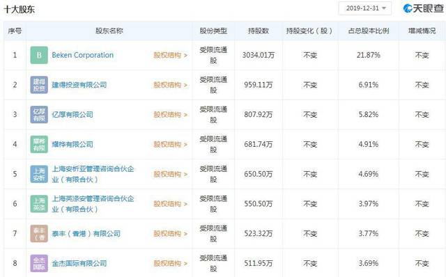Open 耀桦有限公司 shareholder link
This screenshot has height=277, width=446.
pos(72,144)
